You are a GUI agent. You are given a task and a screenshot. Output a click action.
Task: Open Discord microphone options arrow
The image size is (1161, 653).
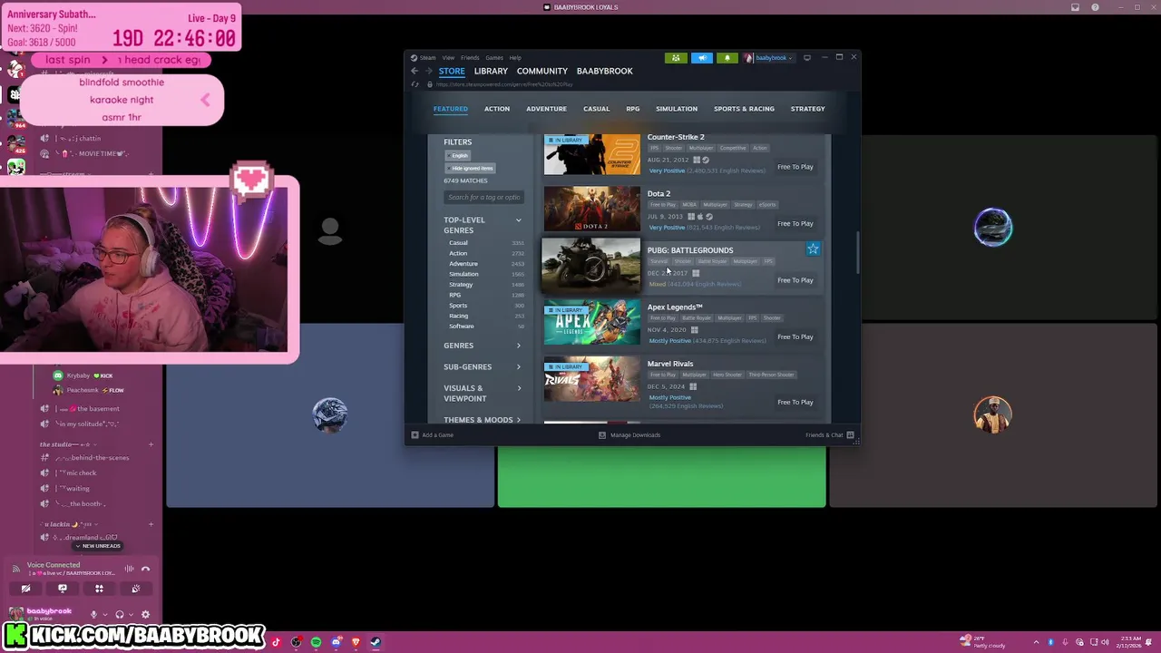pos(105,614)
